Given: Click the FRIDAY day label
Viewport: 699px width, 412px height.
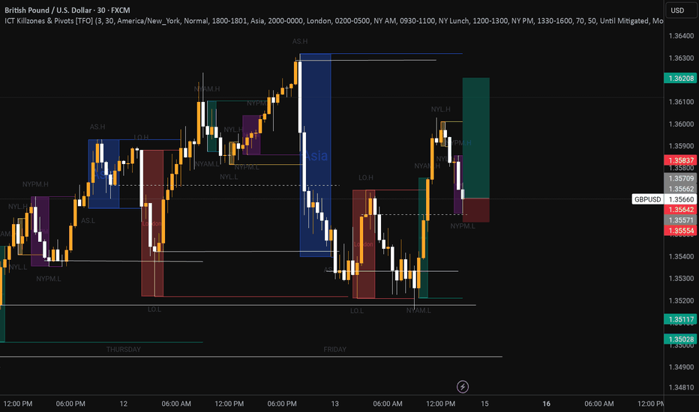Looking at the screenshot, I should pos(334,349).
